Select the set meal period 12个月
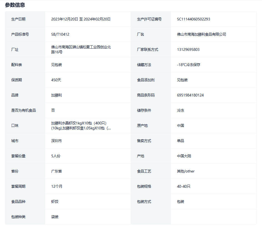The width and height of the screenshot is (262, 227). pyautogui.click(x=57, y=186)
